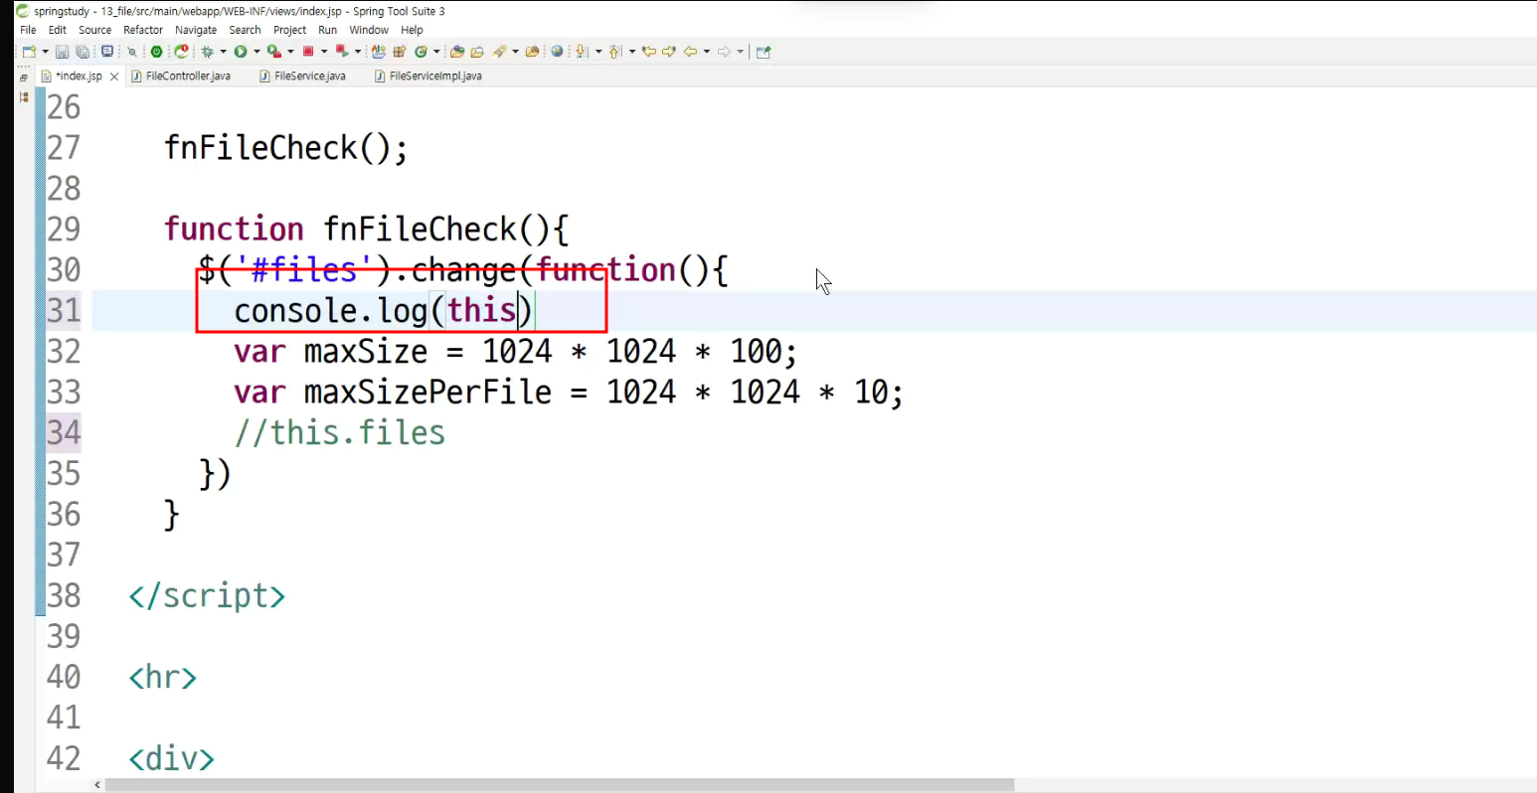
Task: Expand the External Tools dropdown arrow
Action: [290, 52]
